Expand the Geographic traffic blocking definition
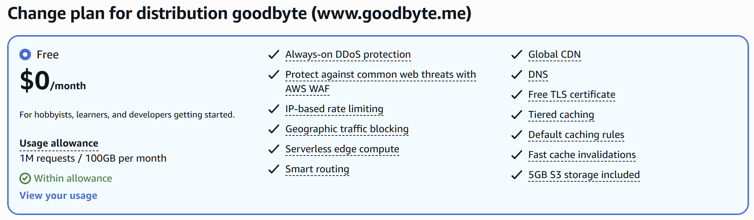The width and height of the screenshot is (754, 220). (346, 129)
